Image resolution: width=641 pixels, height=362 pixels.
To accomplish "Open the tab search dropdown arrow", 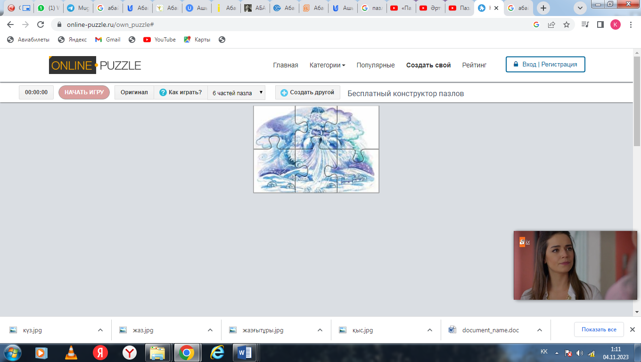I will click(580, 8).
